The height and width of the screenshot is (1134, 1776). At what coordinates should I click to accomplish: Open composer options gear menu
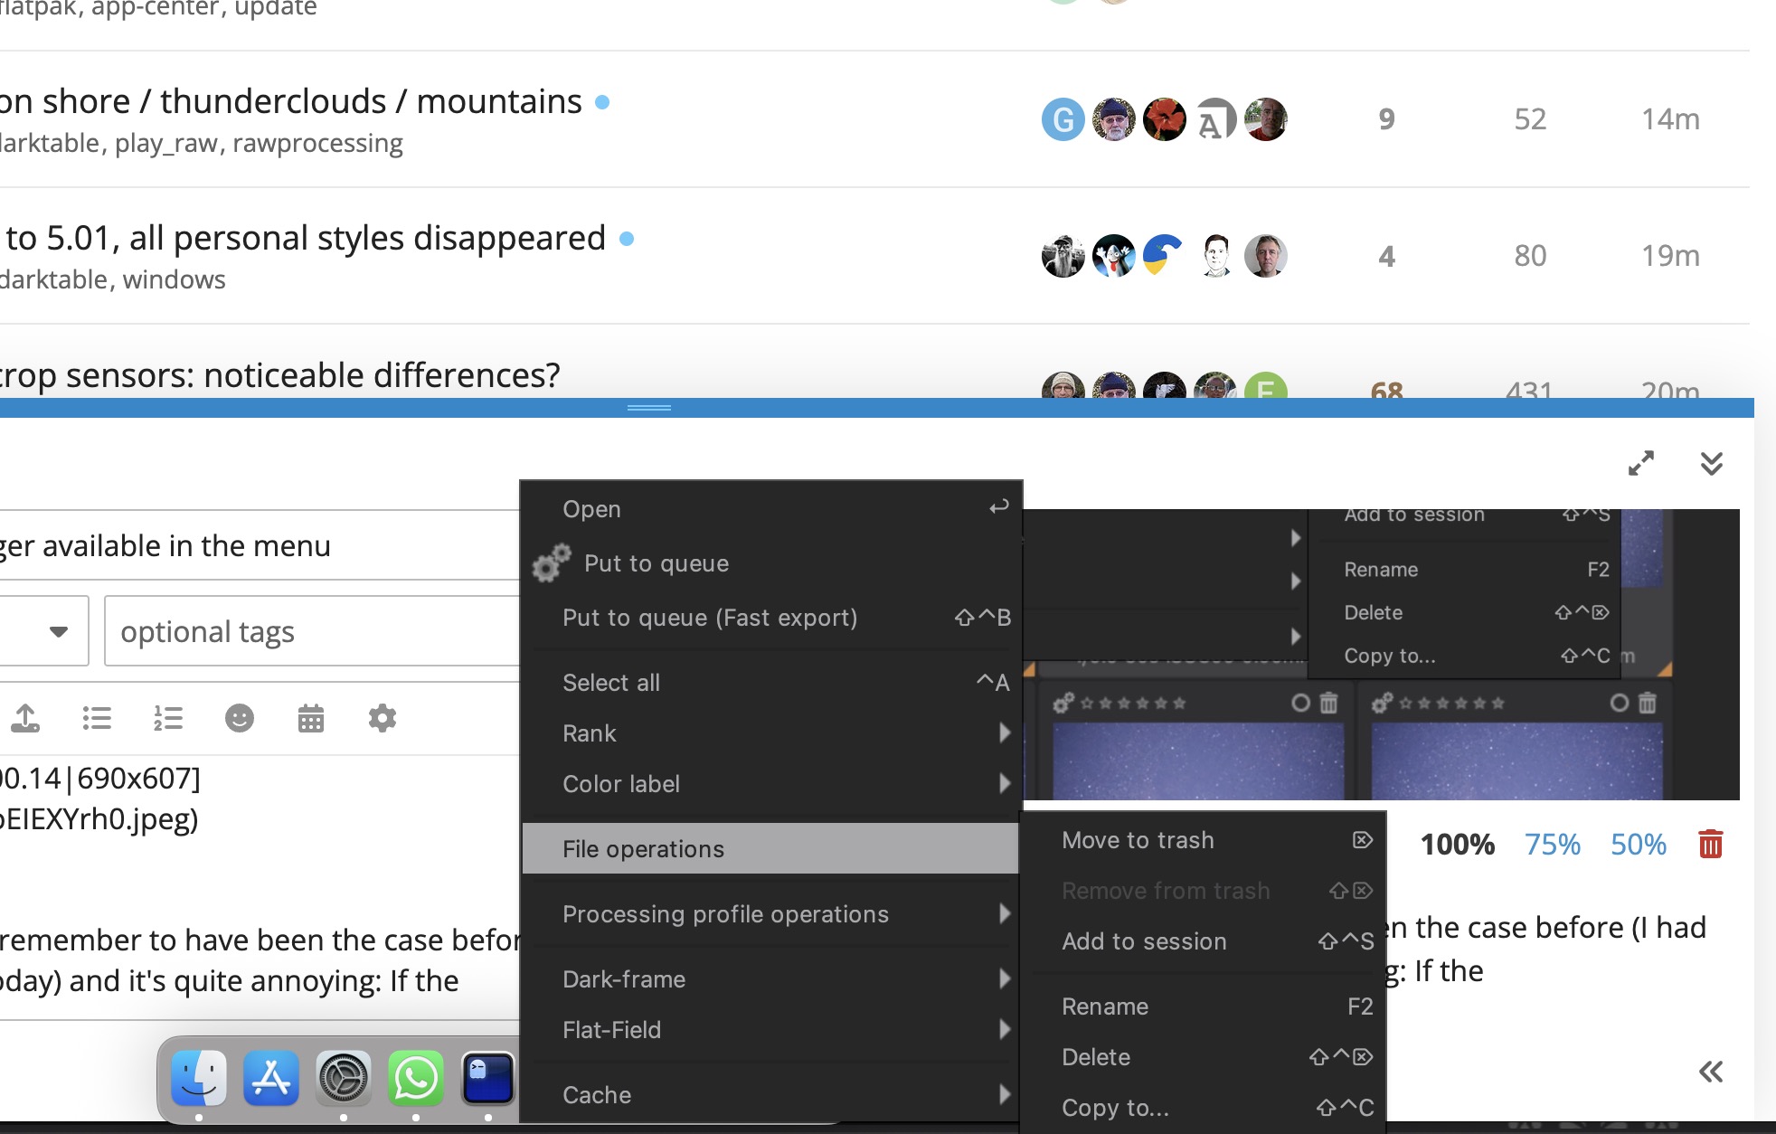point(383,719)
